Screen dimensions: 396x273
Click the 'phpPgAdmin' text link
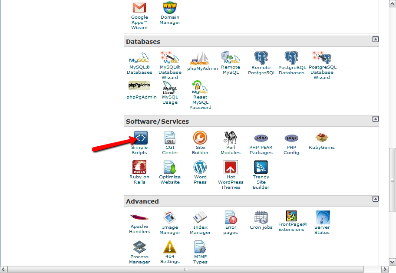click(x=142, y=97)
